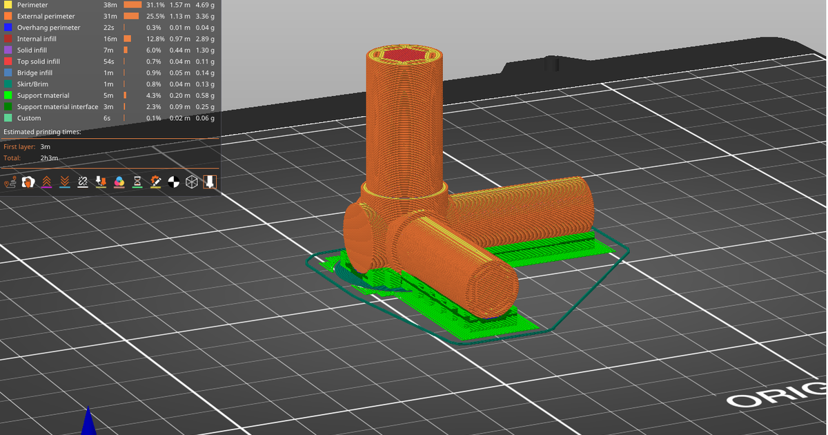This screenshot has width=828, height=435.
Task: Show seams on the print path
Action: click(82, 182)
